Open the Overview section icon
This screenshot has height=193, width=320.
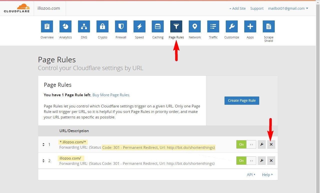pyautogui.click(x=47, y=26)
